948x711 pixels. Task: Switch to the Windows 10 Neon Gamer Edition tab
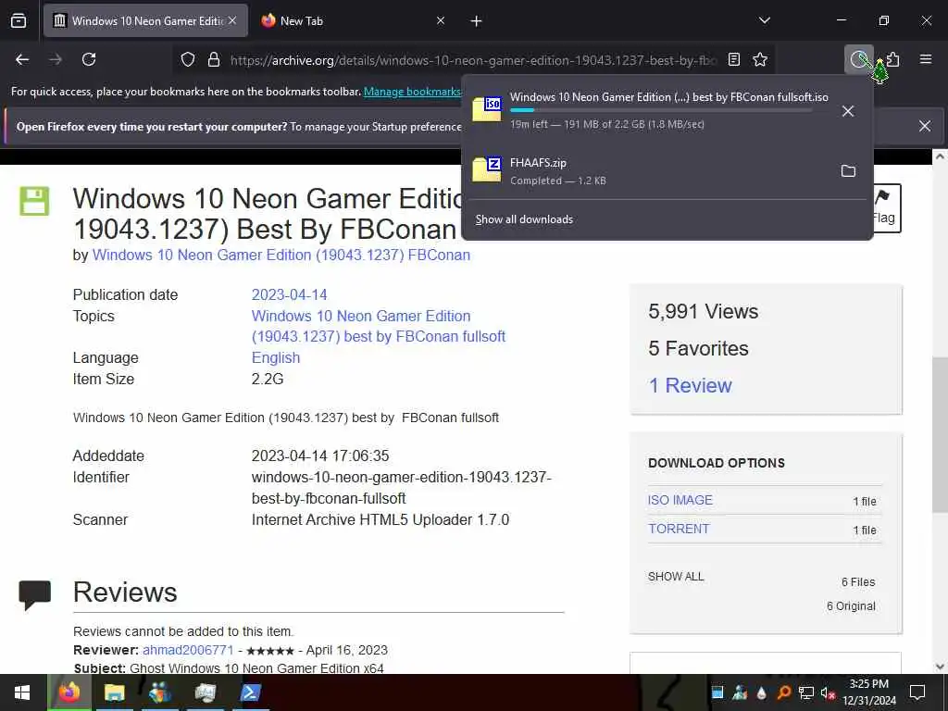(x=145, y=21)
